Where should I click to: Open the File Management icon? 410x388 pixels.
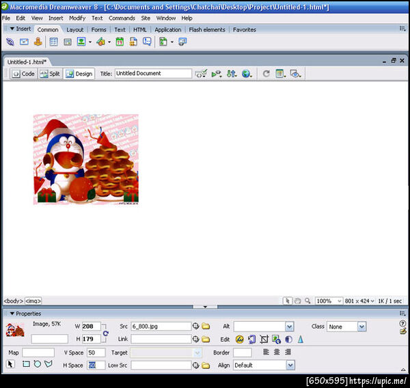(x=232, y=74)
